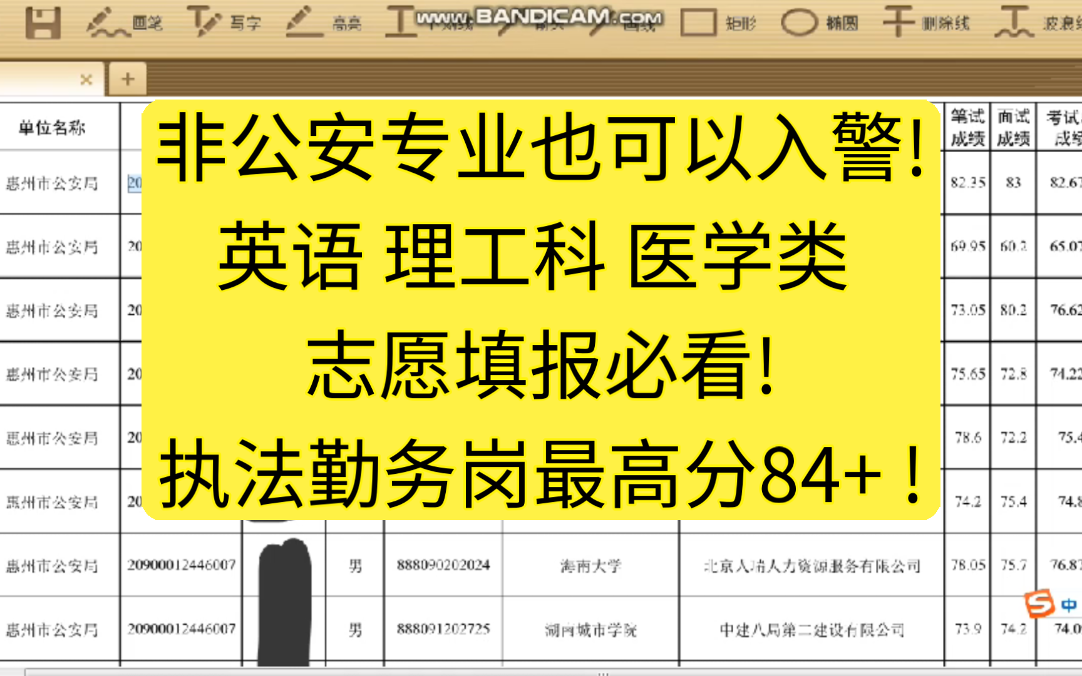Select the 矩形 rectangle tool
The image size is (1082, 676).
[718, 23]
